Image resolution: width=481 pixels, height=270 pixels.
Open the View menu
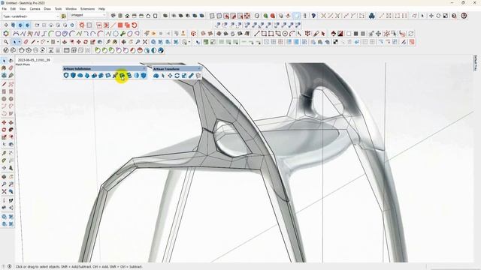tap(23, 9)
